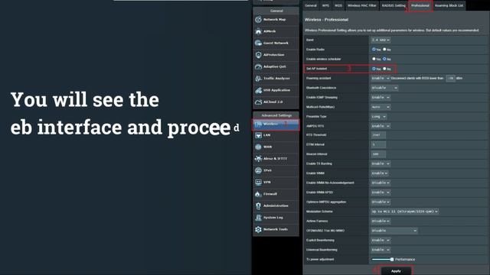Switch to the Professional tab
490x275 pixels.
click(x=420, y=5)
